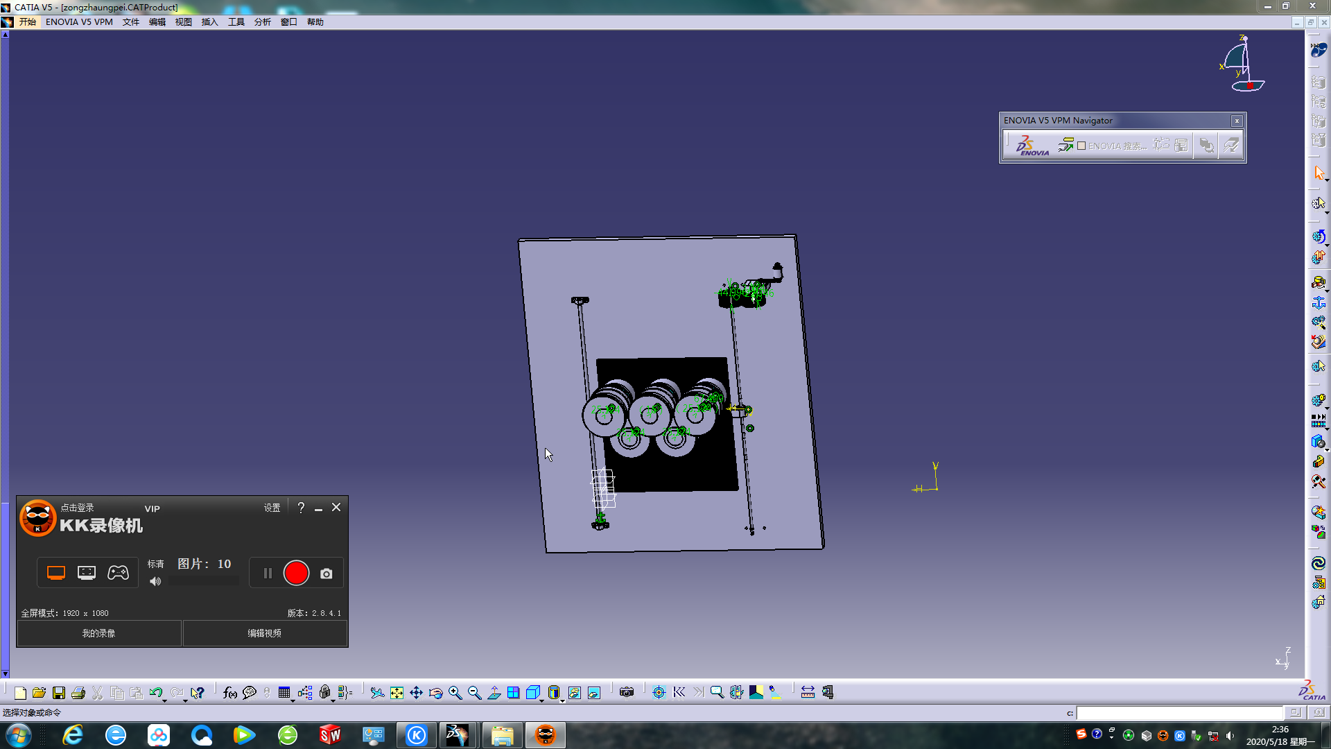Click the command input field at bottom
Image resolution: width=1331 pixels, height=749 pixels.
coord(1178,713)
